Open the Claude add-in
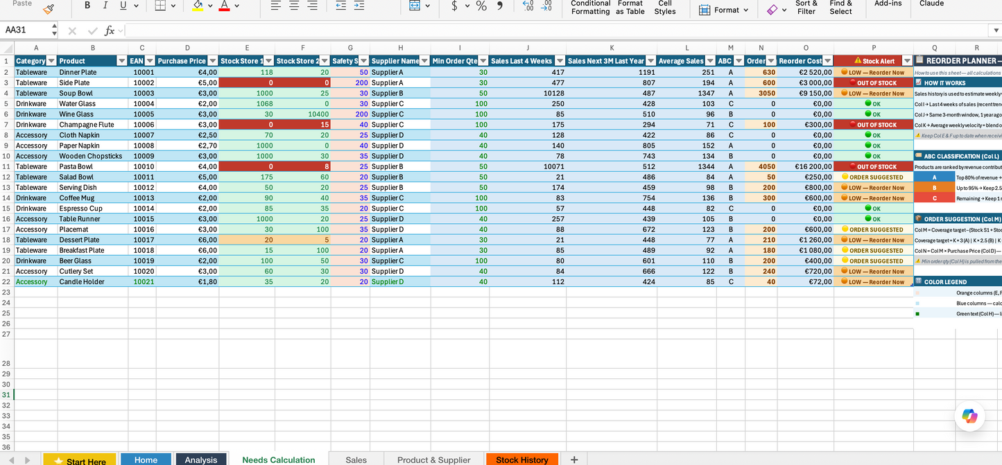Image resolution: width=1002 pixels, height=465 pixels. coord(931,3)
